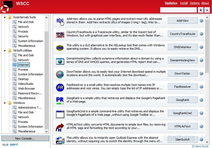The height and width of the screenshot is (148, 212).
Task: Select Sysinternals File and Disk category
Action: (x=26, y=22)
